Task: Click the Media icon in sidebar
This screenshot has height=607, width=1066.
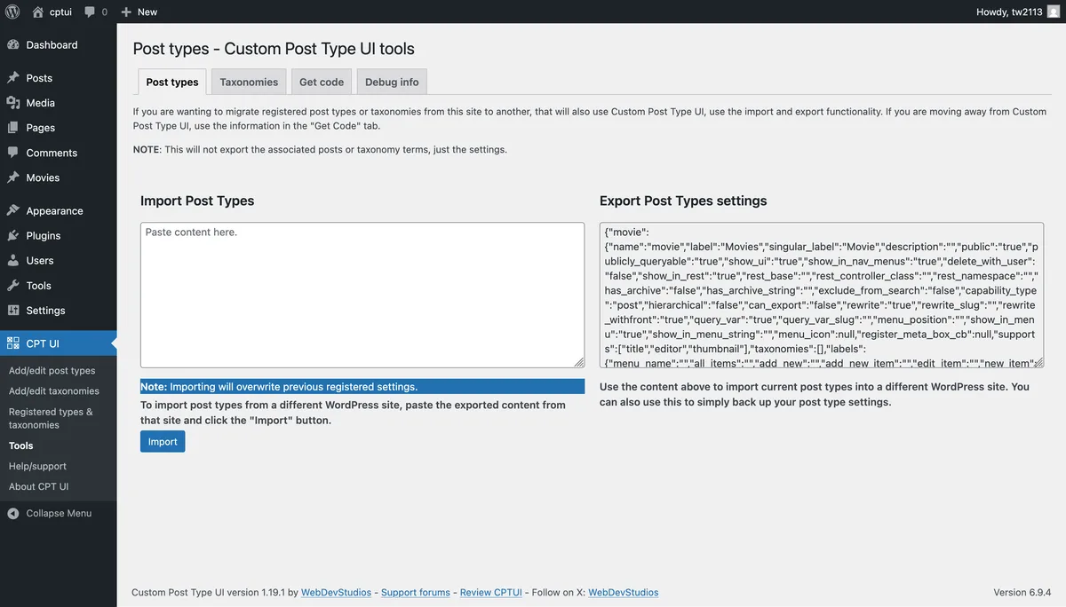Action: (13, 103)
